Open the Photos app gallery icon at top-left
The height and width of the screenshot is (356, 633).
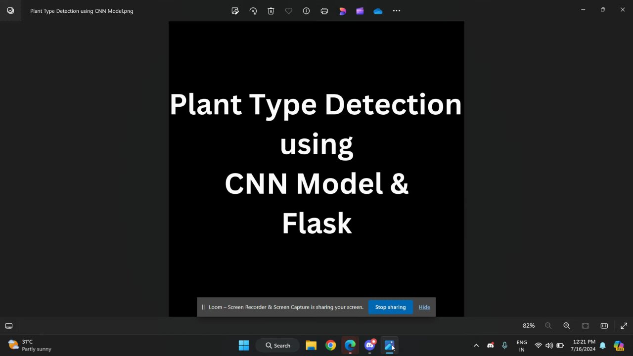click(10, 10)
